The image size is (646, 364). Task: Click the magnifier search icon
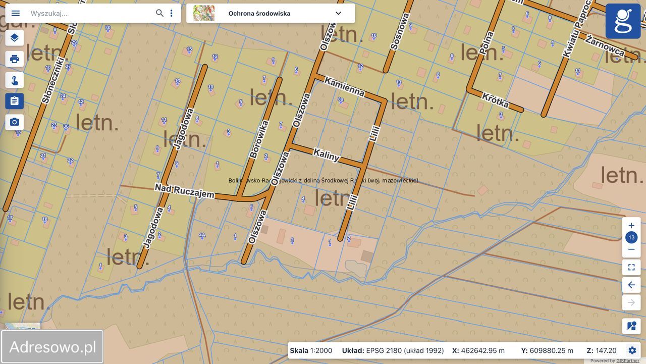pyautogui.click(x=159, y=13)
